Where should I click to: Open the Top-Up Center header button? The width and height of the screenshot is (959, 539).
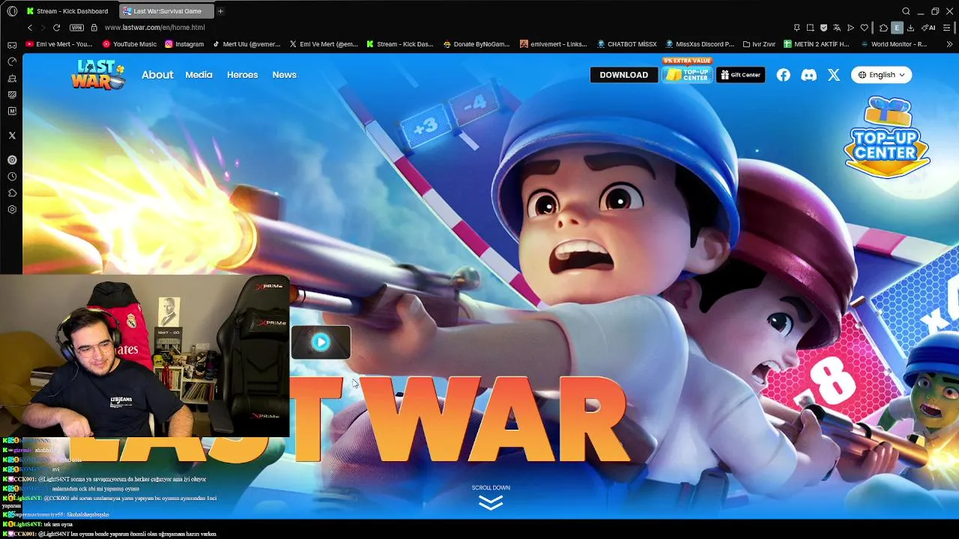[687, 74]
